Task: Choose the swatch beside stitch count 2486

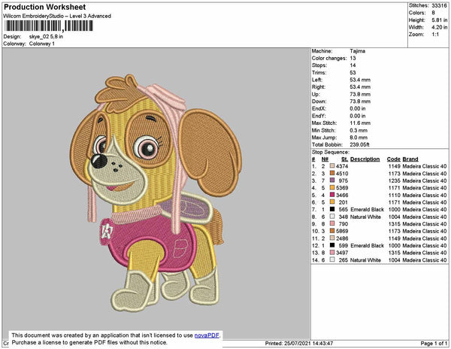Action: [332, 238]
